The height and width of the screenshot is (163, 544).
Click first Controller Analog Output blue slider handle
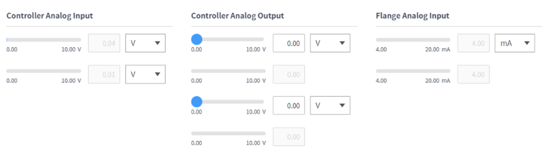tap(197, 39)
